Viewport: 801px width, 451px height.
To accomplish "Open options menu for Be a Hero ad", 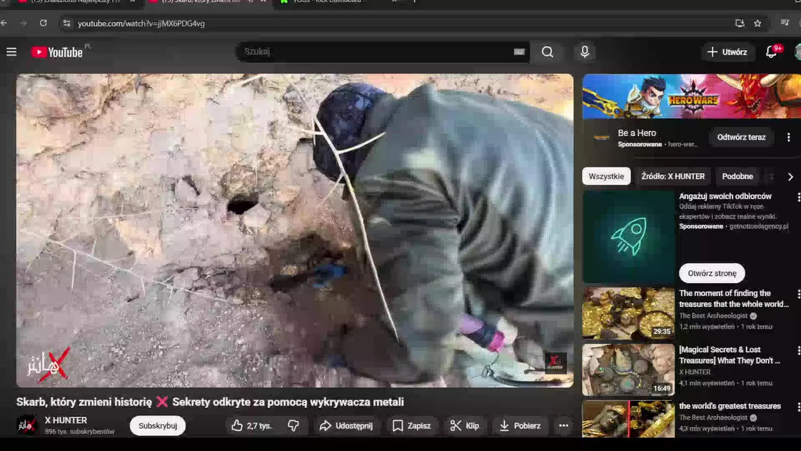I will point(788,137).
